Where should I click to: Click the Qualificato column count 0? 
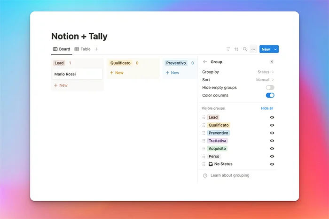[x=137, y=63]
